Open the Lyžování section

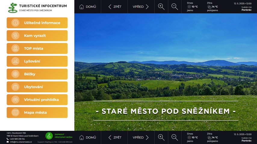point(37,61)
